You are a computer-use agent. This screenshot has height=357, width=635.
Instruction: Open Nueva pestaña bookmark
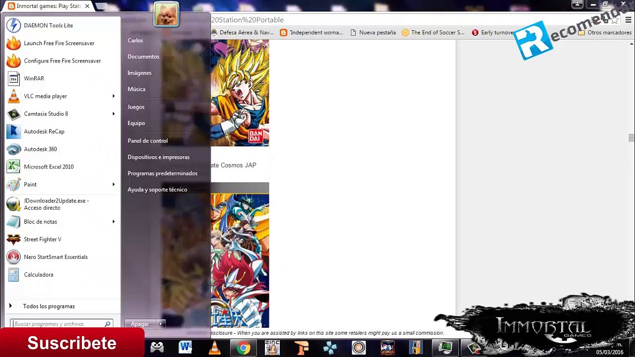click(373, 32)
